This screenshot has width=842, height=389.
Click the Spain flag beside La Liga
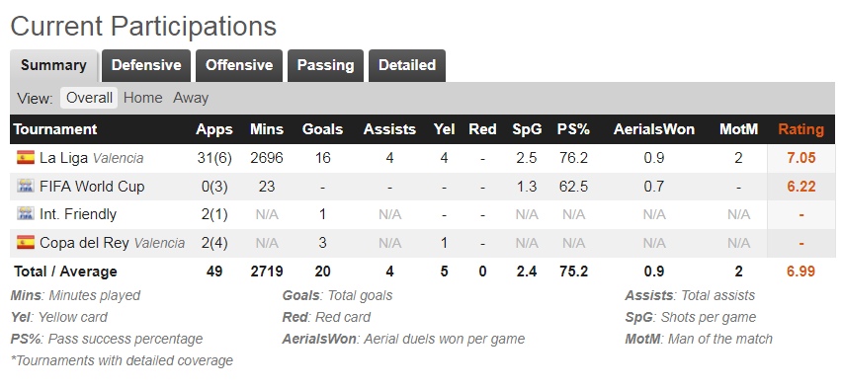tap(26, 158)
